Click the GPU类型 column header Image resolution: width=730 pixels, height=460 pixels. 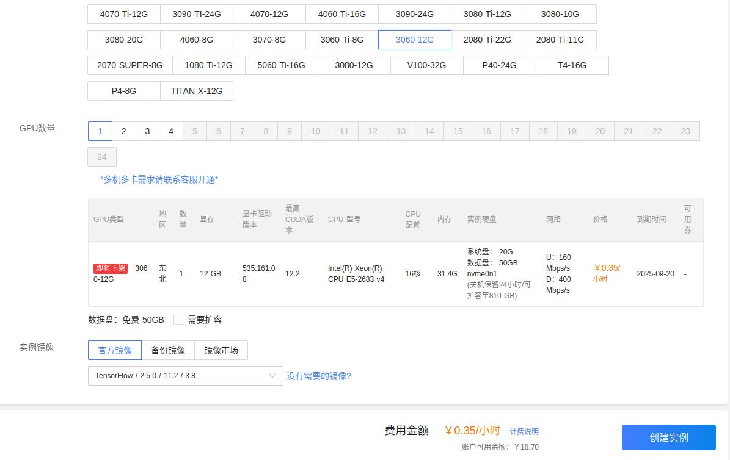pos(109,219)
